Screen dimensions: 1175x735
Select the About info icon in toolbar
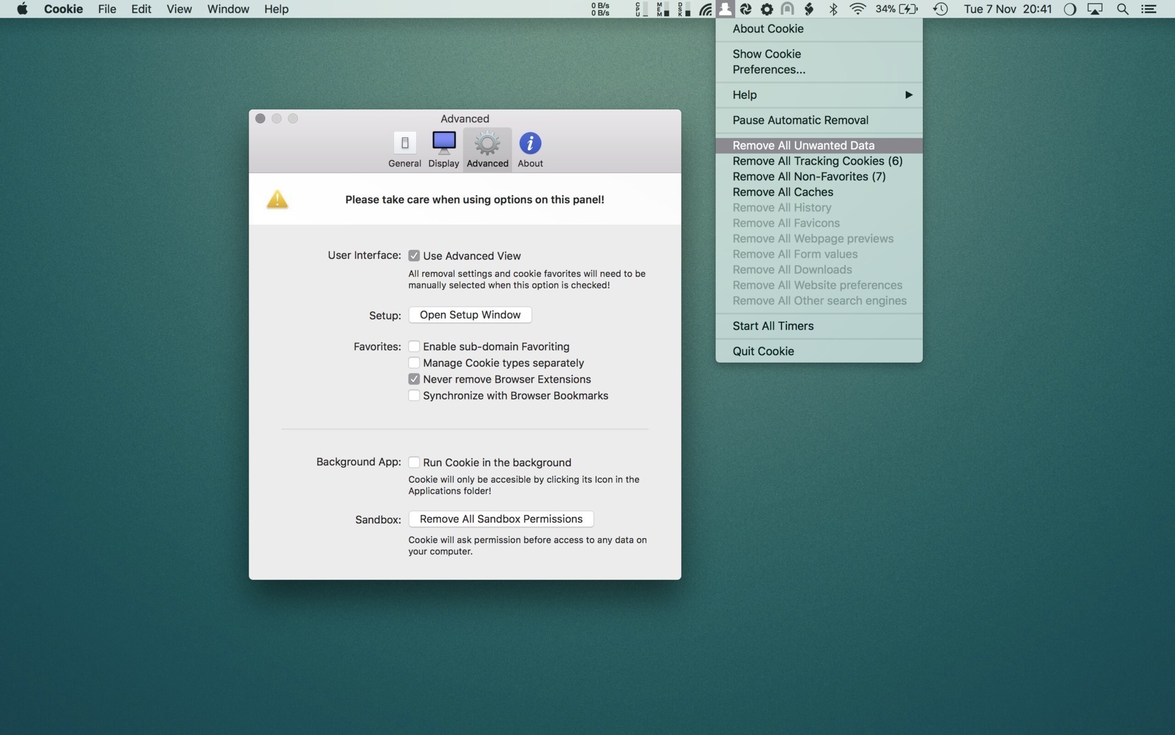tap(530, 144)
